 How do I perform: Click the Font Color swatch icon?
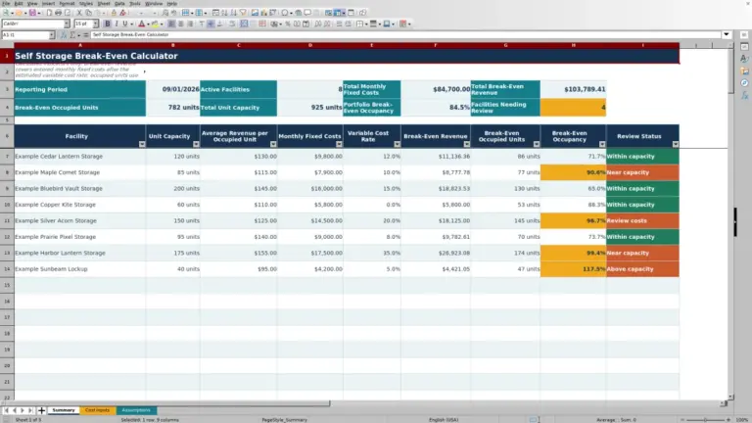coord(141,23)
